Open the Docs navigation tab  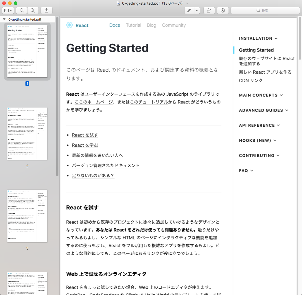(x=115, y=25)
